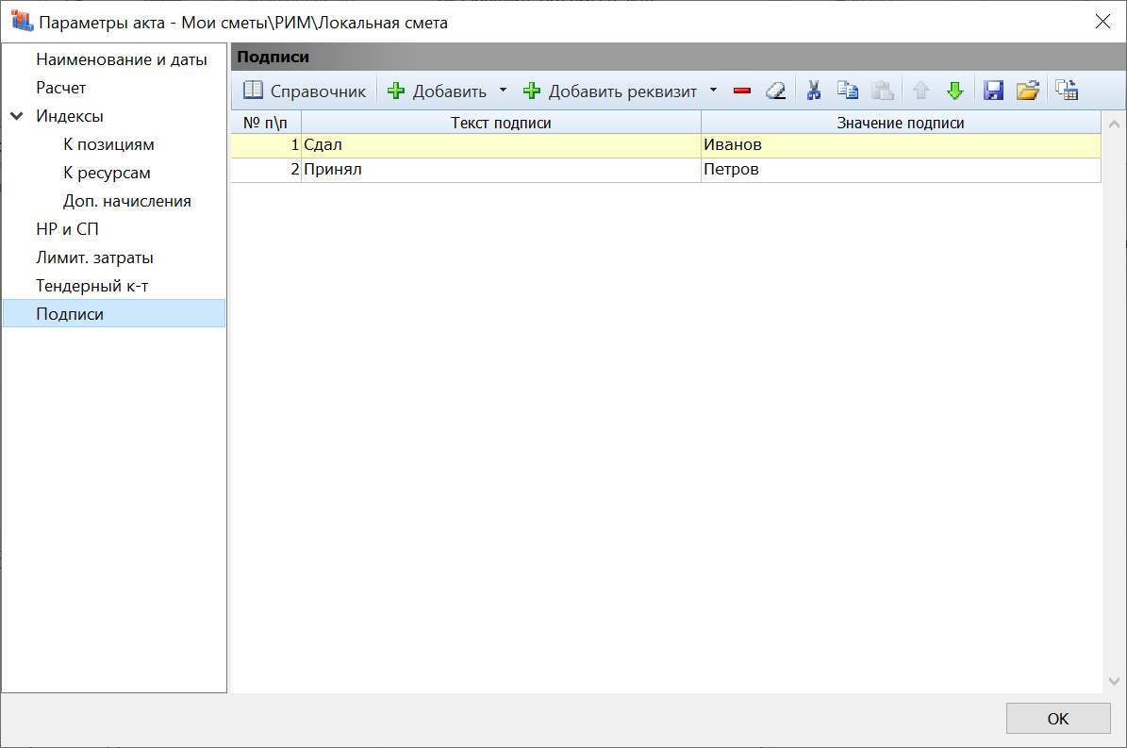The width and height of the screenshot is (1127, 748).
Task: Click the № п\п column header
Action: point(266,123)
